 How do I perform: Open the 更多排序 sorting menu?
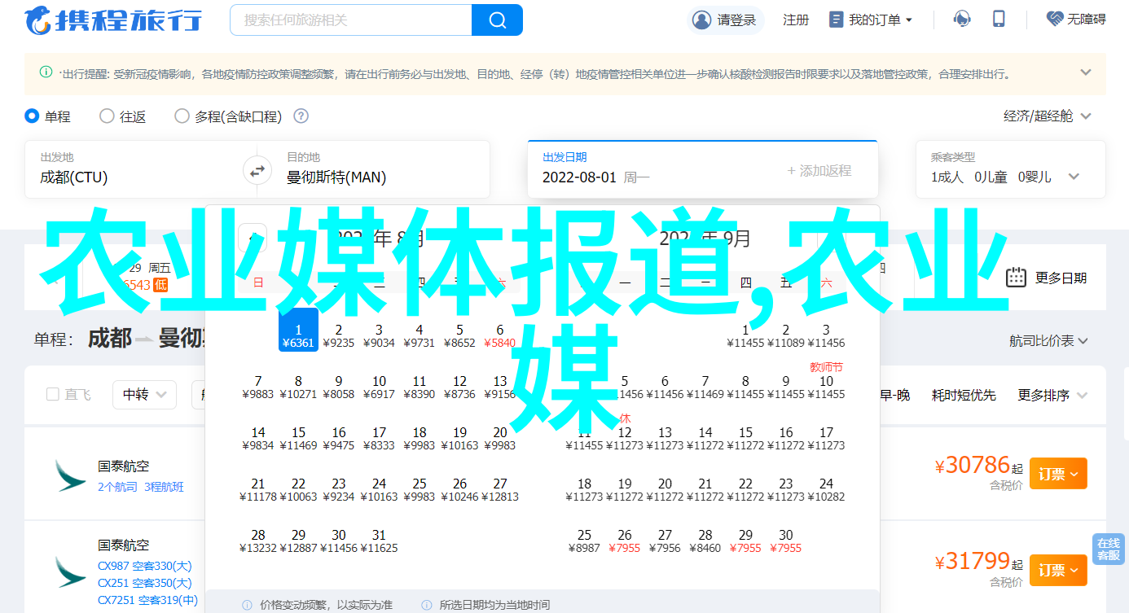click(x=1052, y=395)
